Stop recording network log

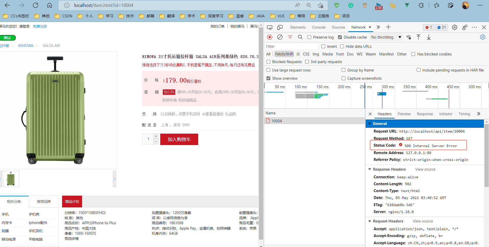tap(270, 37)
